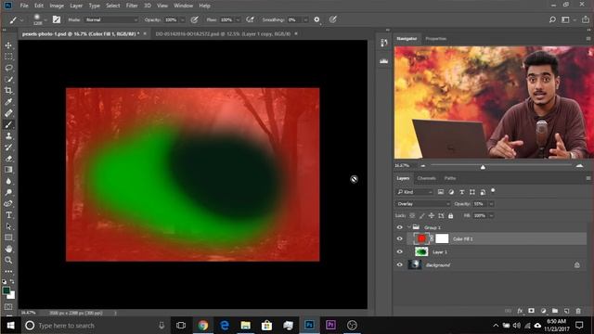Image resolution: width=594 pixels, height=334 pixels.
Task: Select the Healing Brush tool
Action: [8, 113]
